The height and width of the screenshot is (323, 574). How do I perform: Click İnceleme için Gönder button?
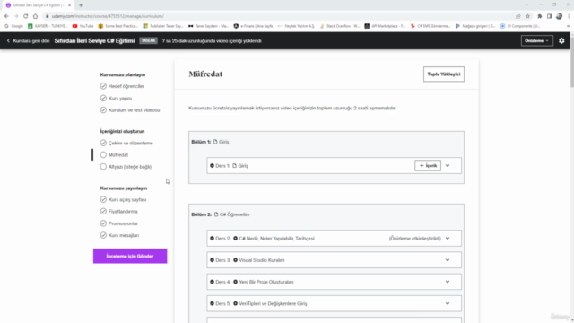click(x=130, y=256)
